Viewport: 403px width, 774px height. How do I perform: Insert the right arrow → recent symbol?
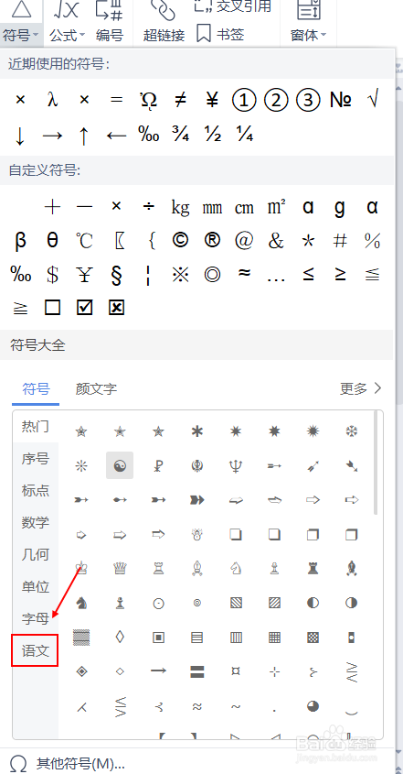52,135
